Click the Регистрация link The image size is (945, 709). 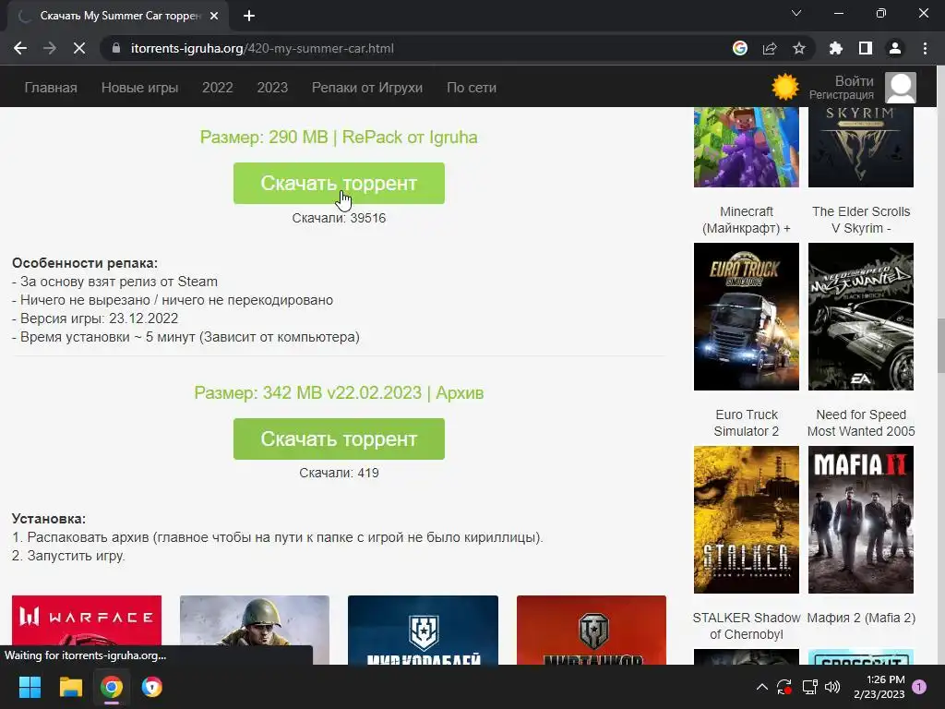click(x=842, y=95)
